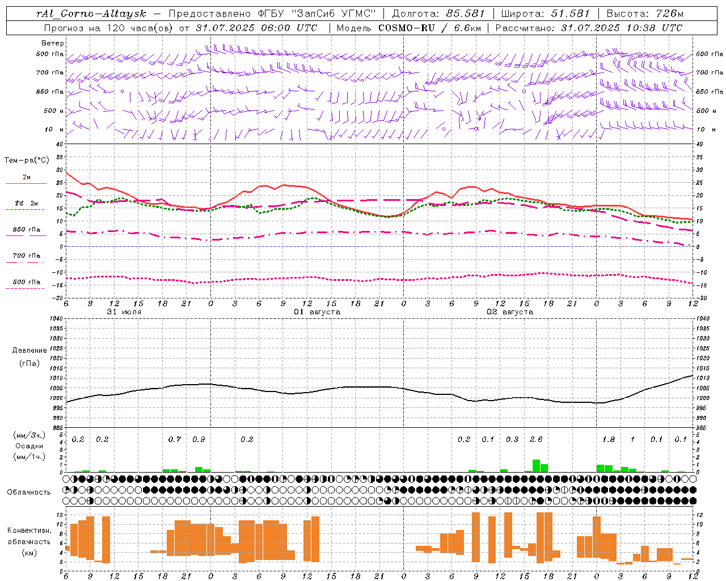726x581 pixels.
Task: Click the Конвективн. convective cloud label
Action: pos(29,531)
